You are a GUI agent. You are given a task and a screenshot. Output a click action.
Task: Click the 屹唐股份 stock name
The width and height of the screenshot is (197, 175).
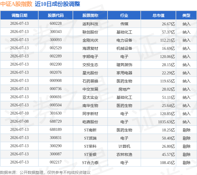click(x=90, y=122)
